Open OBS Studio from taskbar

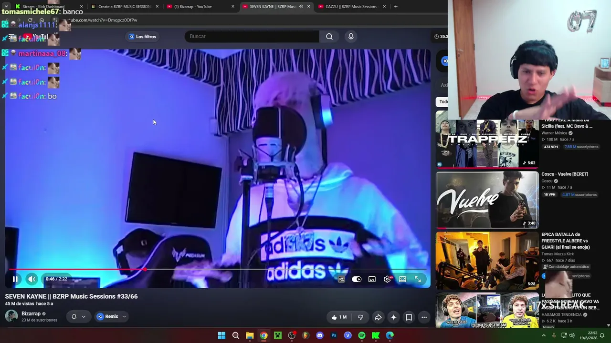click(x=292, y=335)
